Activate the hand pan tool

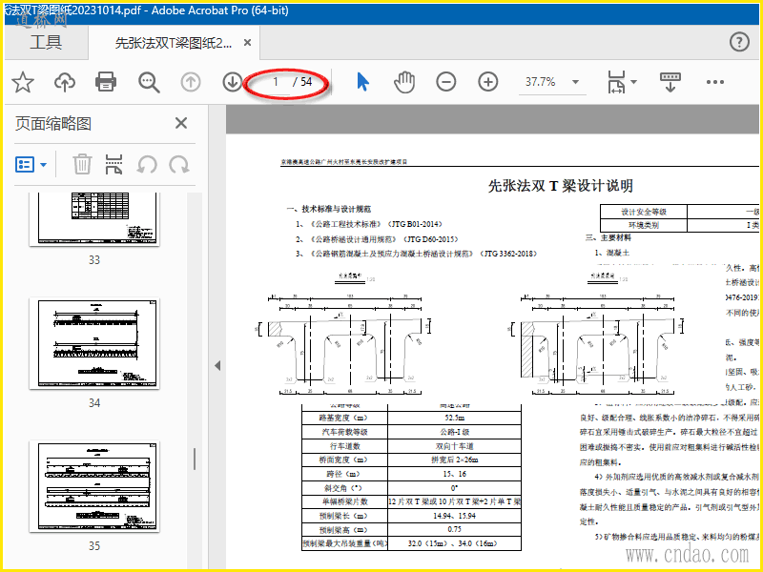coord(404,82)
